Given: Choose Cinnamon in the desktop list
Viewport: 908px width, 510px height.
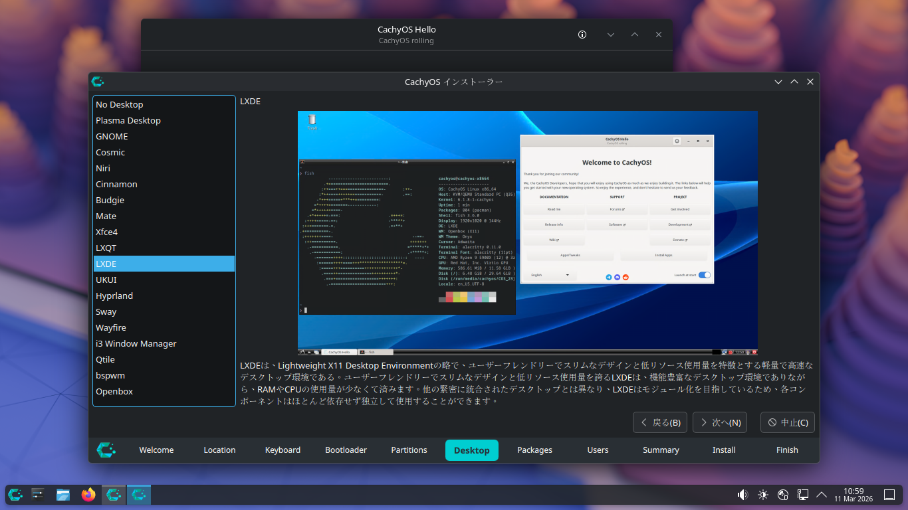Looking at the screenshot, I should 164,184.
